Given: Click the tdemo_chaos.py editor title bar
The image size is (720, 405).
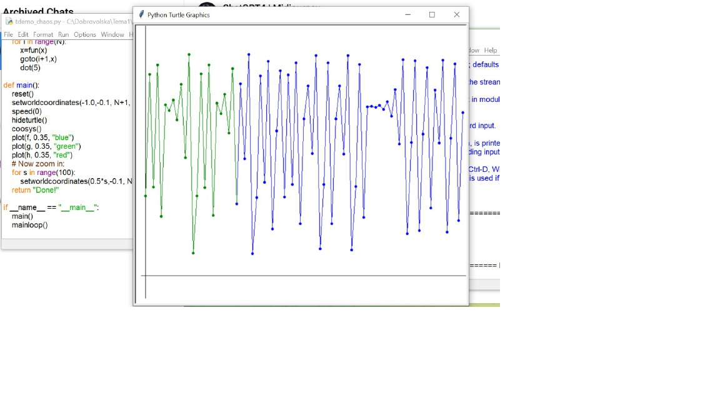Looking at the screenshot, I should click(x=69, y=21).
